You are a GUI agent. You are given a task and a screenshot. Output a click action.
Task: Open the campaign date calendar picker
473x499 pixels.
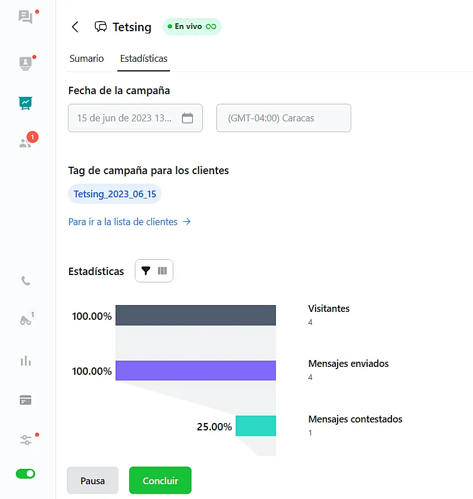point(187,119)
